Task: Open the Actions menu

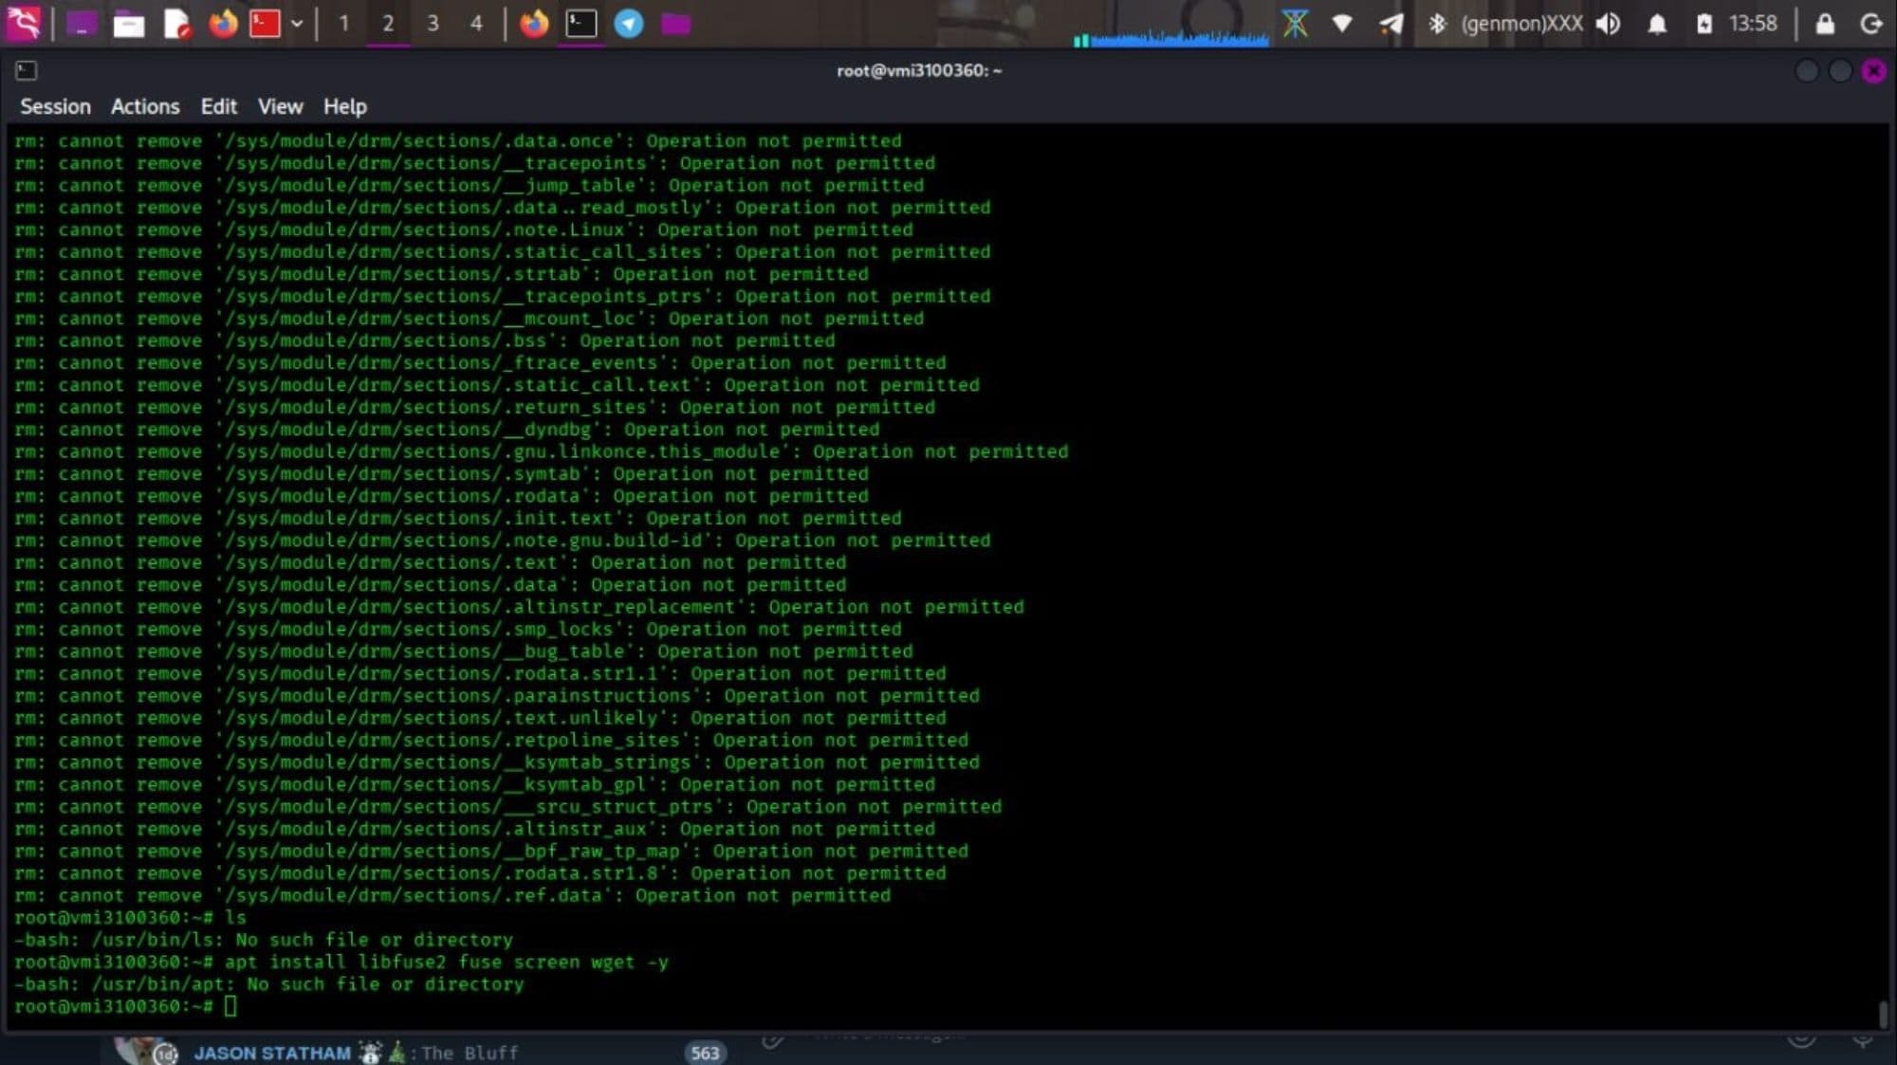Action: click(144, 106)
